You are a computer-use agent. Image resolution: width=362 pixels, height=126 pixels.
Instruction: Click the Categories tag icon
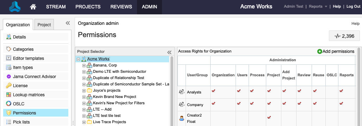[x=9, y=49]
